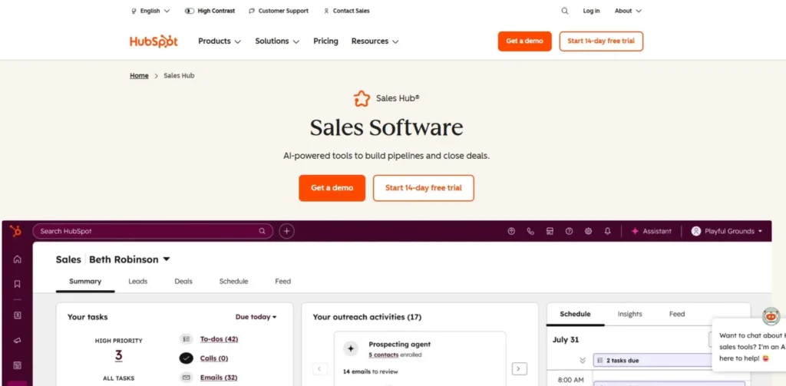Click the home icon in left sidebar
786x386 pixels.
[17, 259]
